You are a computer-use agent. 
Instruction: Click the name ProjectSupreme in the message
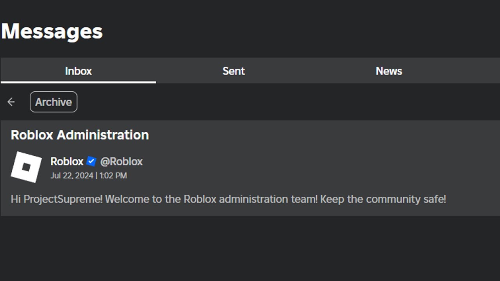62,199
